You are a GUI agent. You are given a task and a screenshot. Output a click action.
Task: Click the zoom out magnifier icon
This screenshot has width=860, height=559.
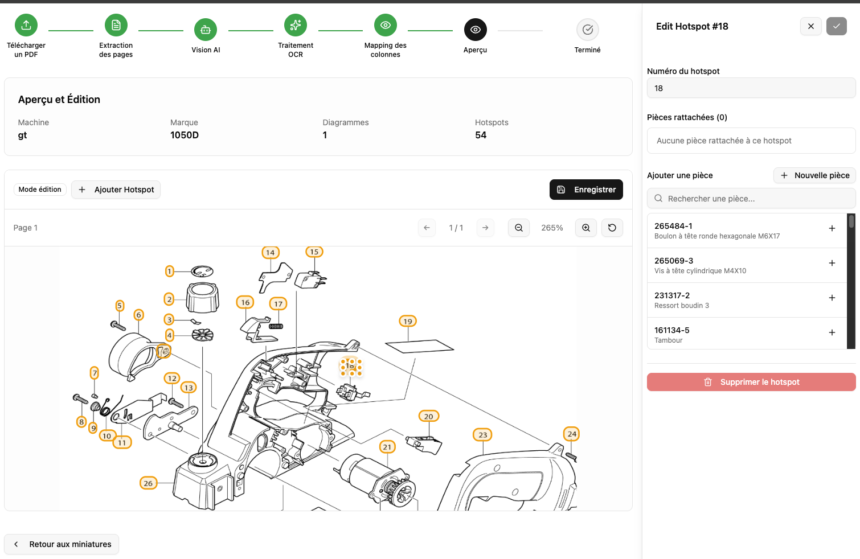point(518,228)
